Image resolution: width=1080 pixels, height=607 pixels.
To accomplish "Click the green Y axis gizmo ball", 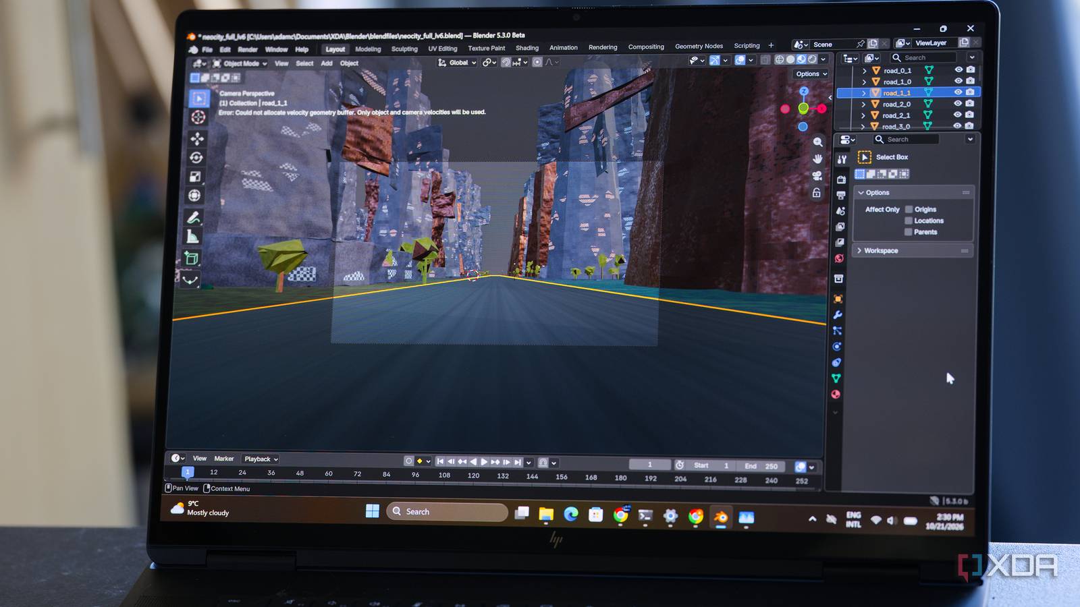I will [x=803, y=108].
